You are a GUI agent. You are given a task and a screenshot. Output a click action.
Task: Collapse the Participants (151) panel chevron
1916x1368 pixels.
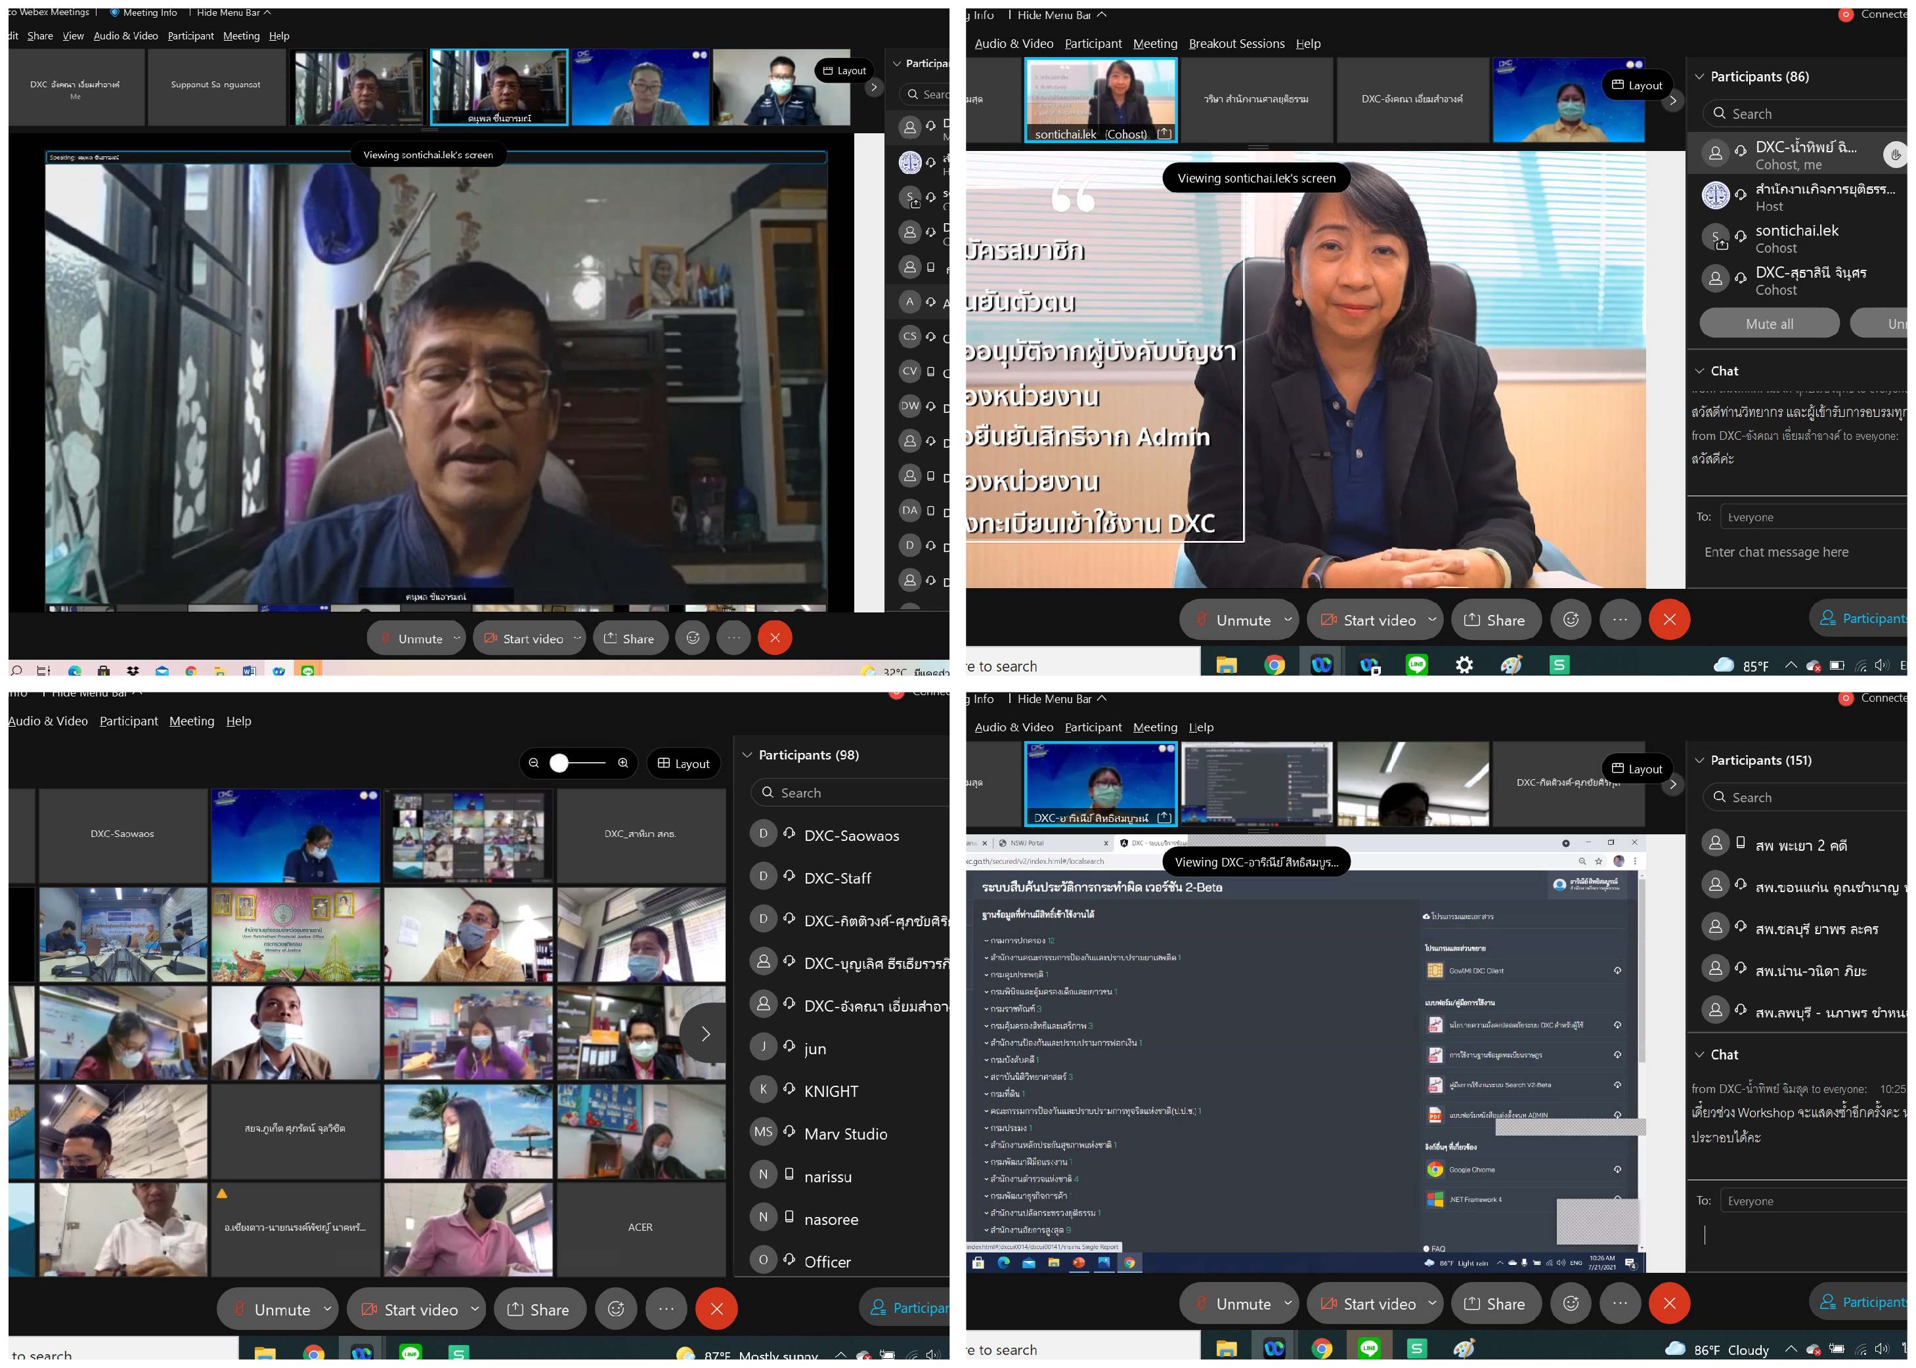click(1699, 759)
